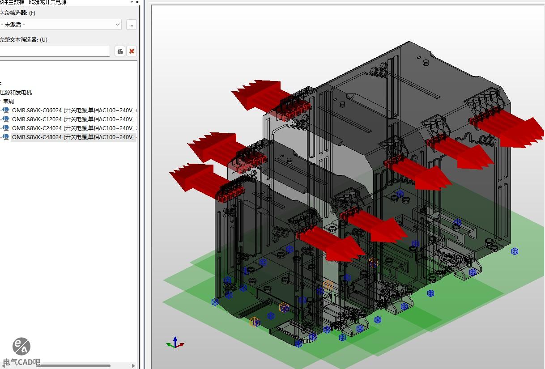
Task: Open the field filter 未激活 dropdown
Action: click(x=118, y=25)
